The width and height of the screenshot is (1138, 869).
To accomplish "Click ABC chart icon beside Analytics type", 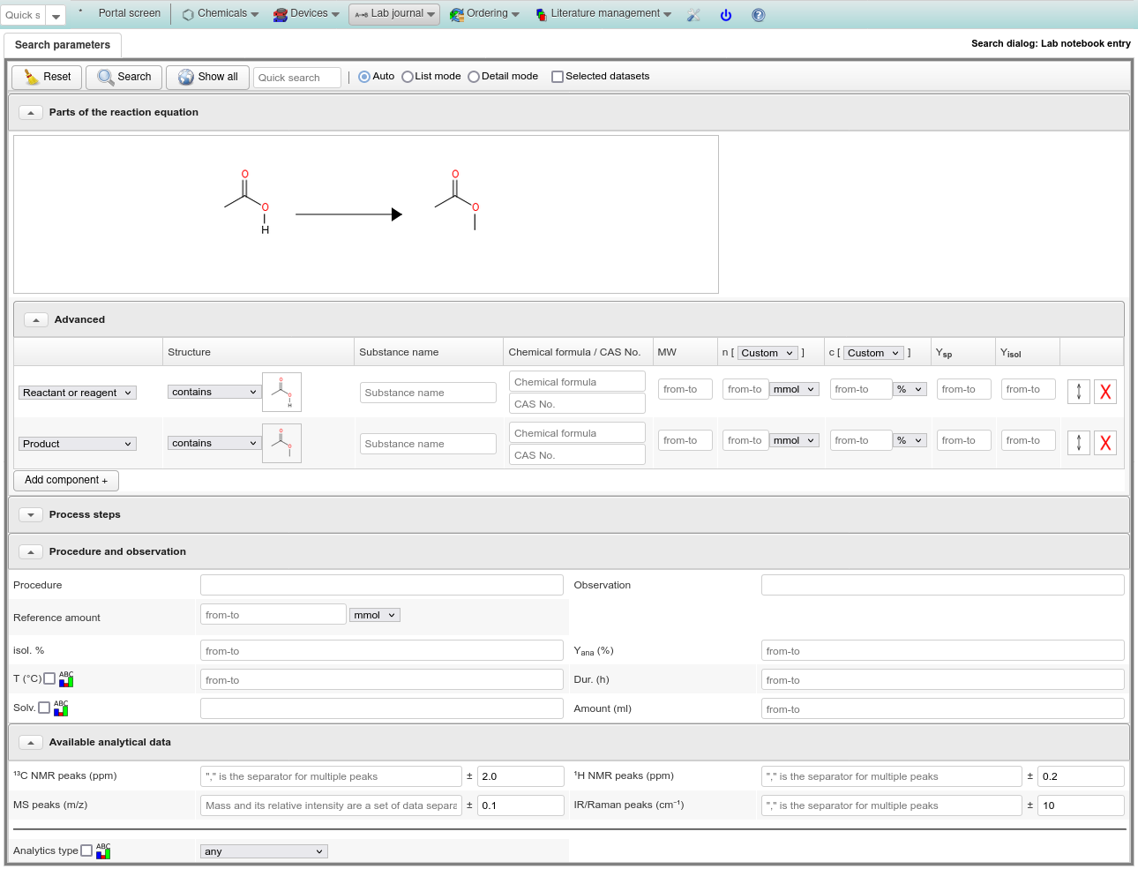I will tap(103, 851).
